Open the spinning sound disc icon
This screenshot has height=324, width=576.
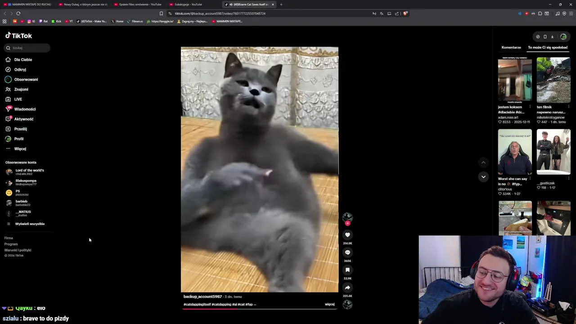347,305
